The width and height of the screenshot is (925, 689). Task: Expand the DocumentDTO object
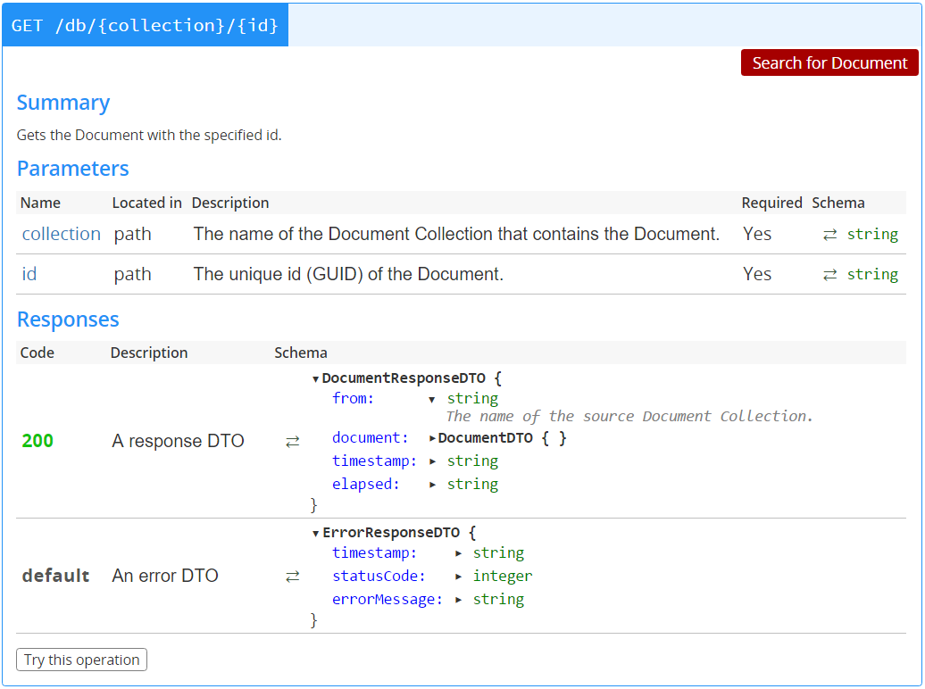tap(432, 438)
